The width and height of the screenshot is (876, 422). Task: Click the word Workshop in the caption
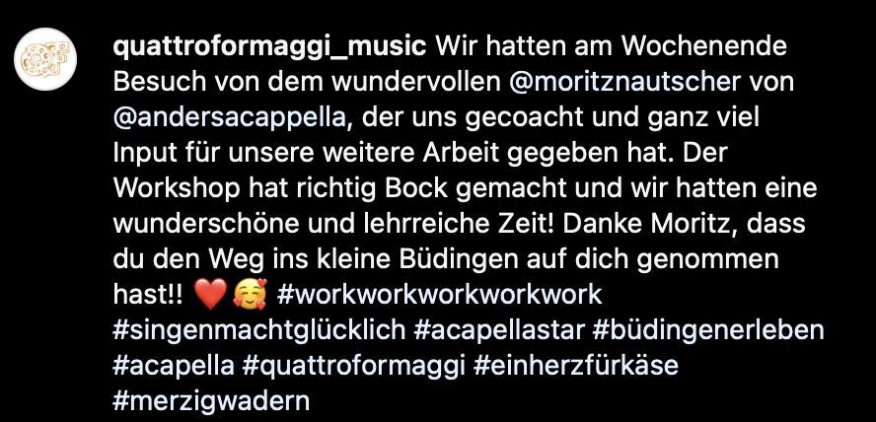(x=177, y=188)
